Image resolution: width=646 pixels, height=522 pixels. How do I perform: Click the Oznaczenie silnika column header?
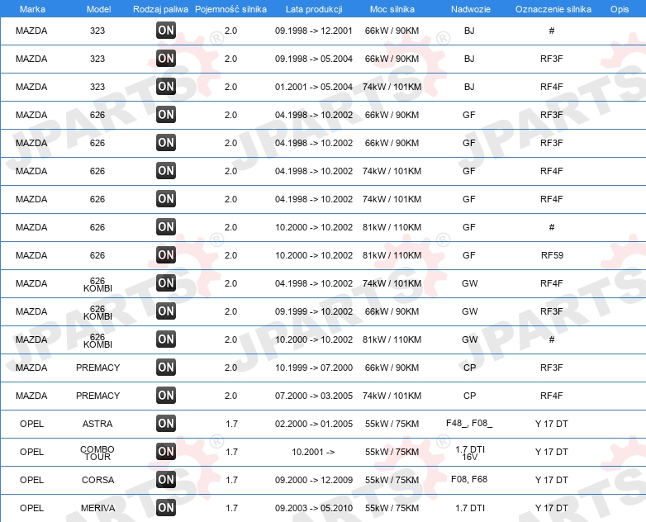coord(553,9)
